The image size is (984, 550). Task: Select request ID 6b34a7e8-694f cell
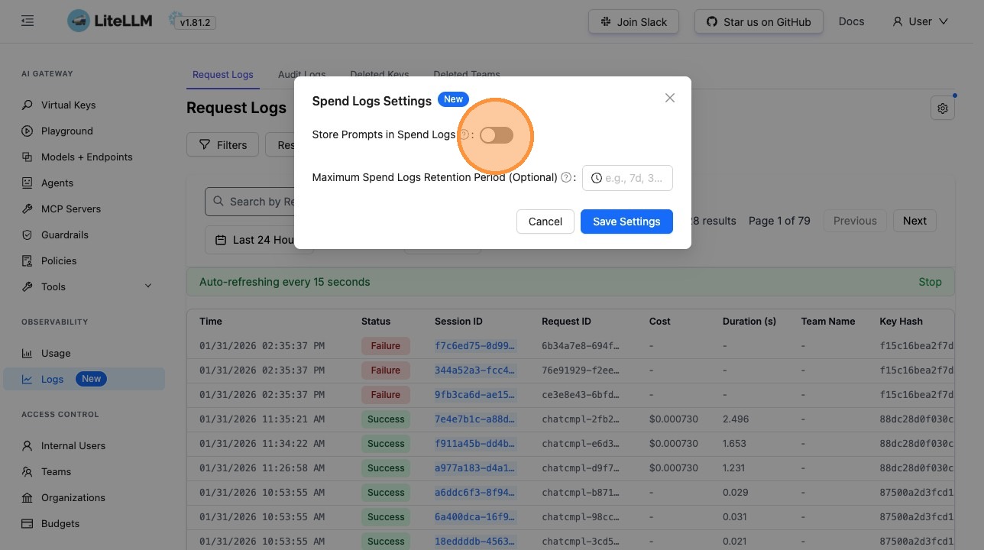pos(580,346)
